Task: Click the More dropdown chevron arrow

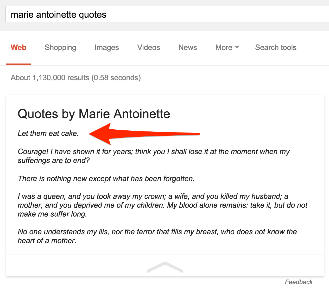Action: pyautogui.click(x=237, y=48)
